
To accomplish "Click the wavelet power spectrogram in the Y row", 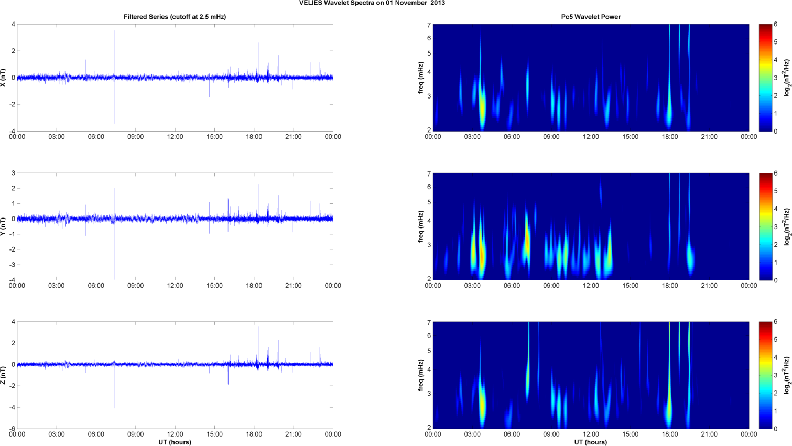I will [591, 226].
